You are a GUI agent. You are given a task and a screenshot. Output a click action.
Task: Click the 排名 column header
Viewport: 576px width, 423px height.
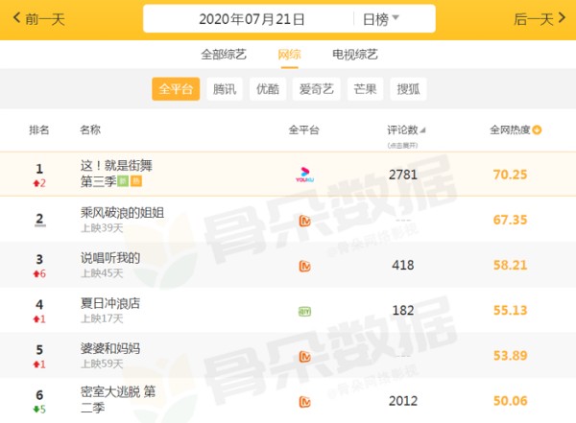tap(39, 130)
